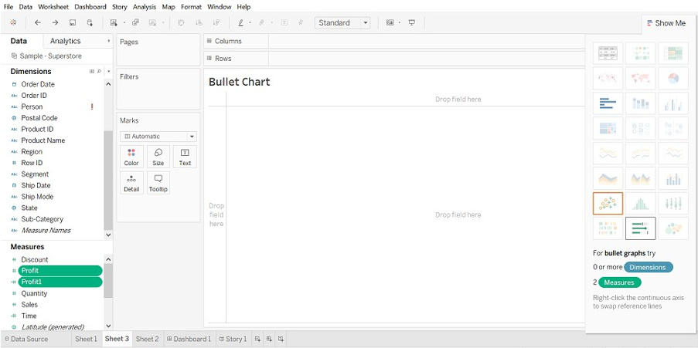The image size is (698, 348).
Task: Click the Sort ascending toolbar icon
Action: pos(199,22)
